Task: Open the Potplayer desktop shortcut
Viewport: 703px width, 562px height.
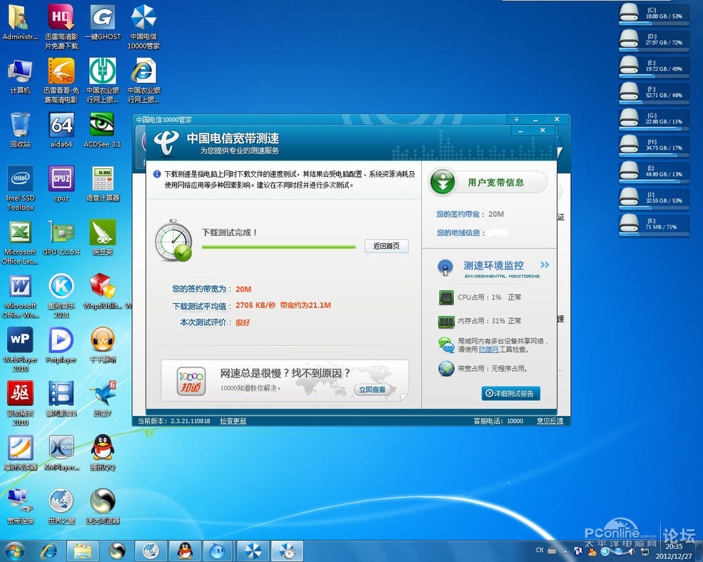Action: pos(61,345)
